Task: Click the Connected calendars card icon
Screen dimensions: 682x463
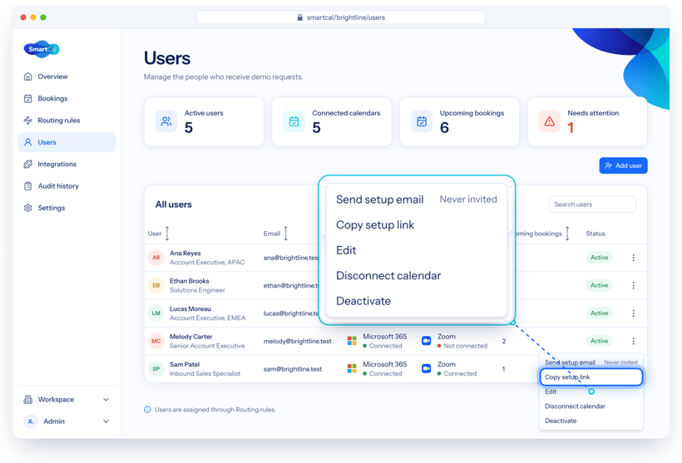Action: pyautogui.click(x=294, y=121)
